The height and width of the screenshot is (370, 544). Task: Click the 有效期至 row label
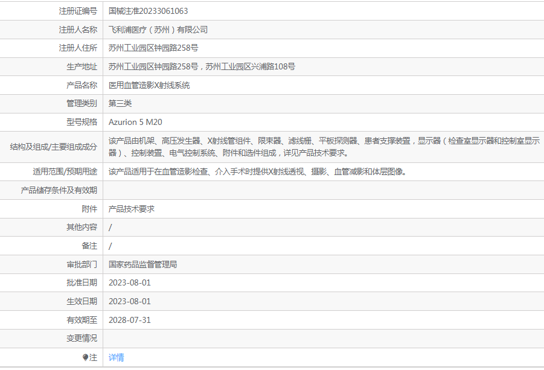(82, 320)
